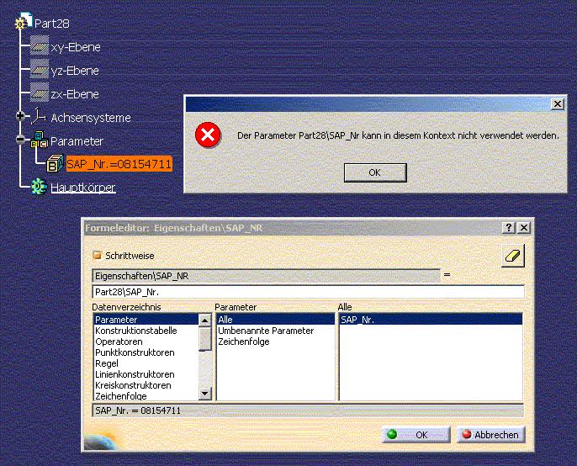577x466 pixels.
Task: Close the error message box
Action: point(558,104)
